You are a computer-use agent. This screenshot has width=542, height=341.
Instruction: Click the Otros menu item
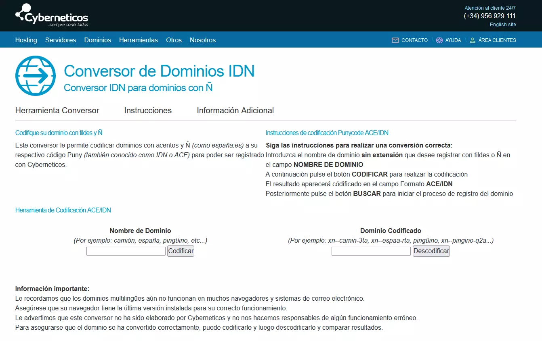(x=174, y=40)
